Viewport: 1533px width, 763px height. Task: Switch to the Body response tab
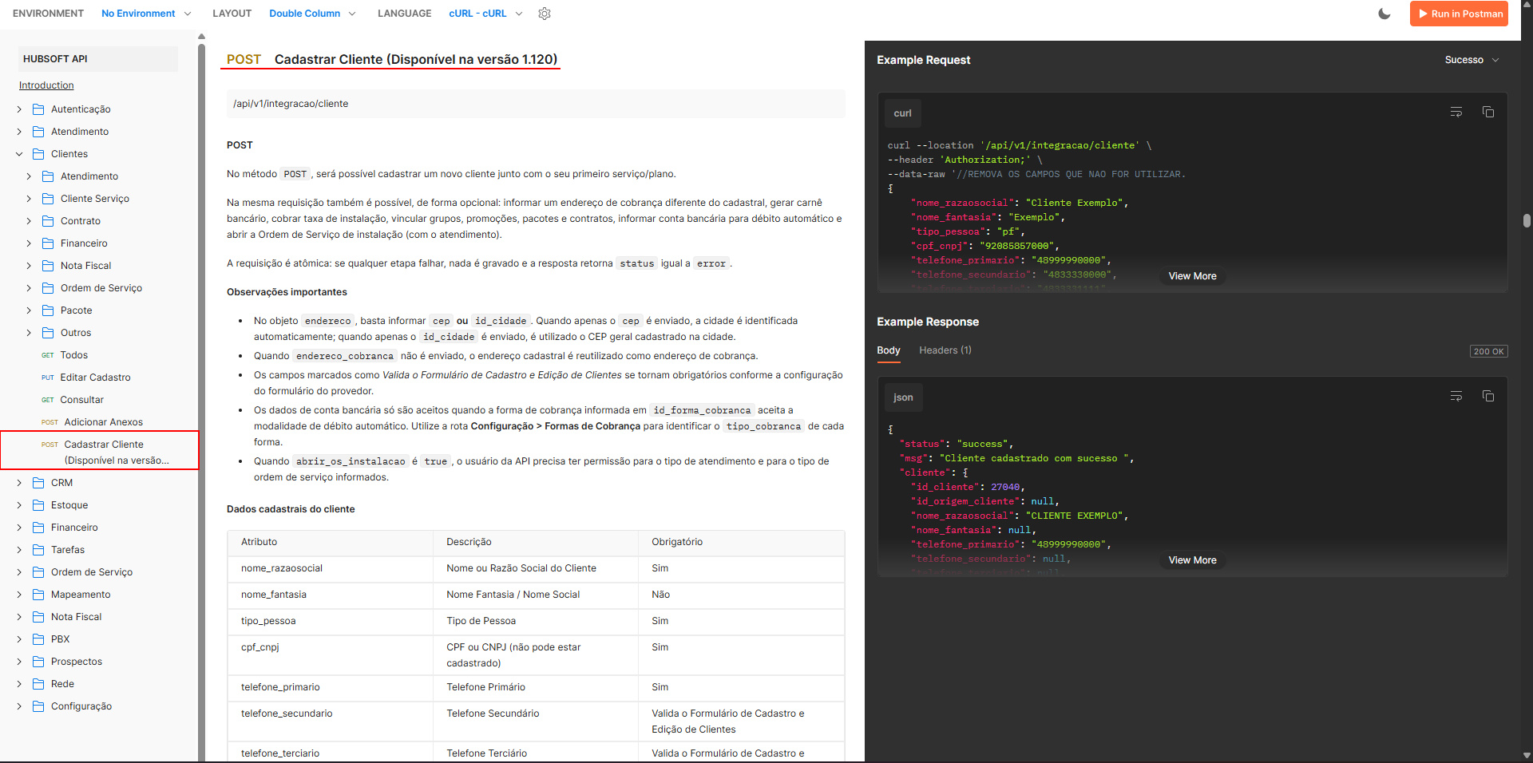pyautogui.click(x=889, y=350)
